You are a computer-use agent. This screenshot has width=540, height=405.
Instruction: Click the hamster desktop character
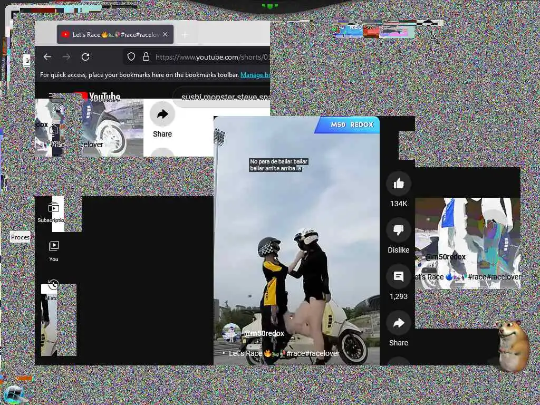(x=513, y=346)
